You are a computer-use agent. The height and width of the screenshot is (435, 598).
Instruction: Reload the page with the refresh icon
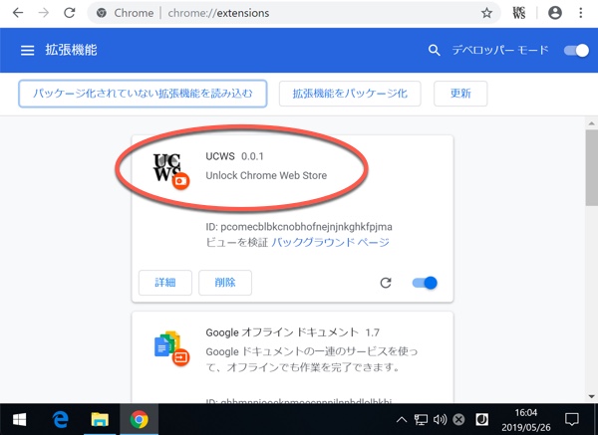click(70, 13)
